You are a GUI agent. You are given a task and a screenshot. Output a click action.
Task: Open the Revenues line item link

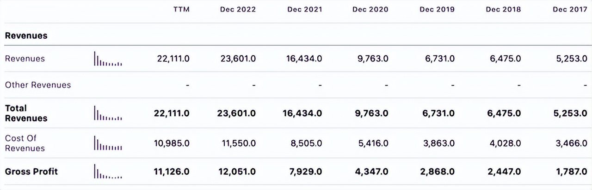click(x=25, y=59)
